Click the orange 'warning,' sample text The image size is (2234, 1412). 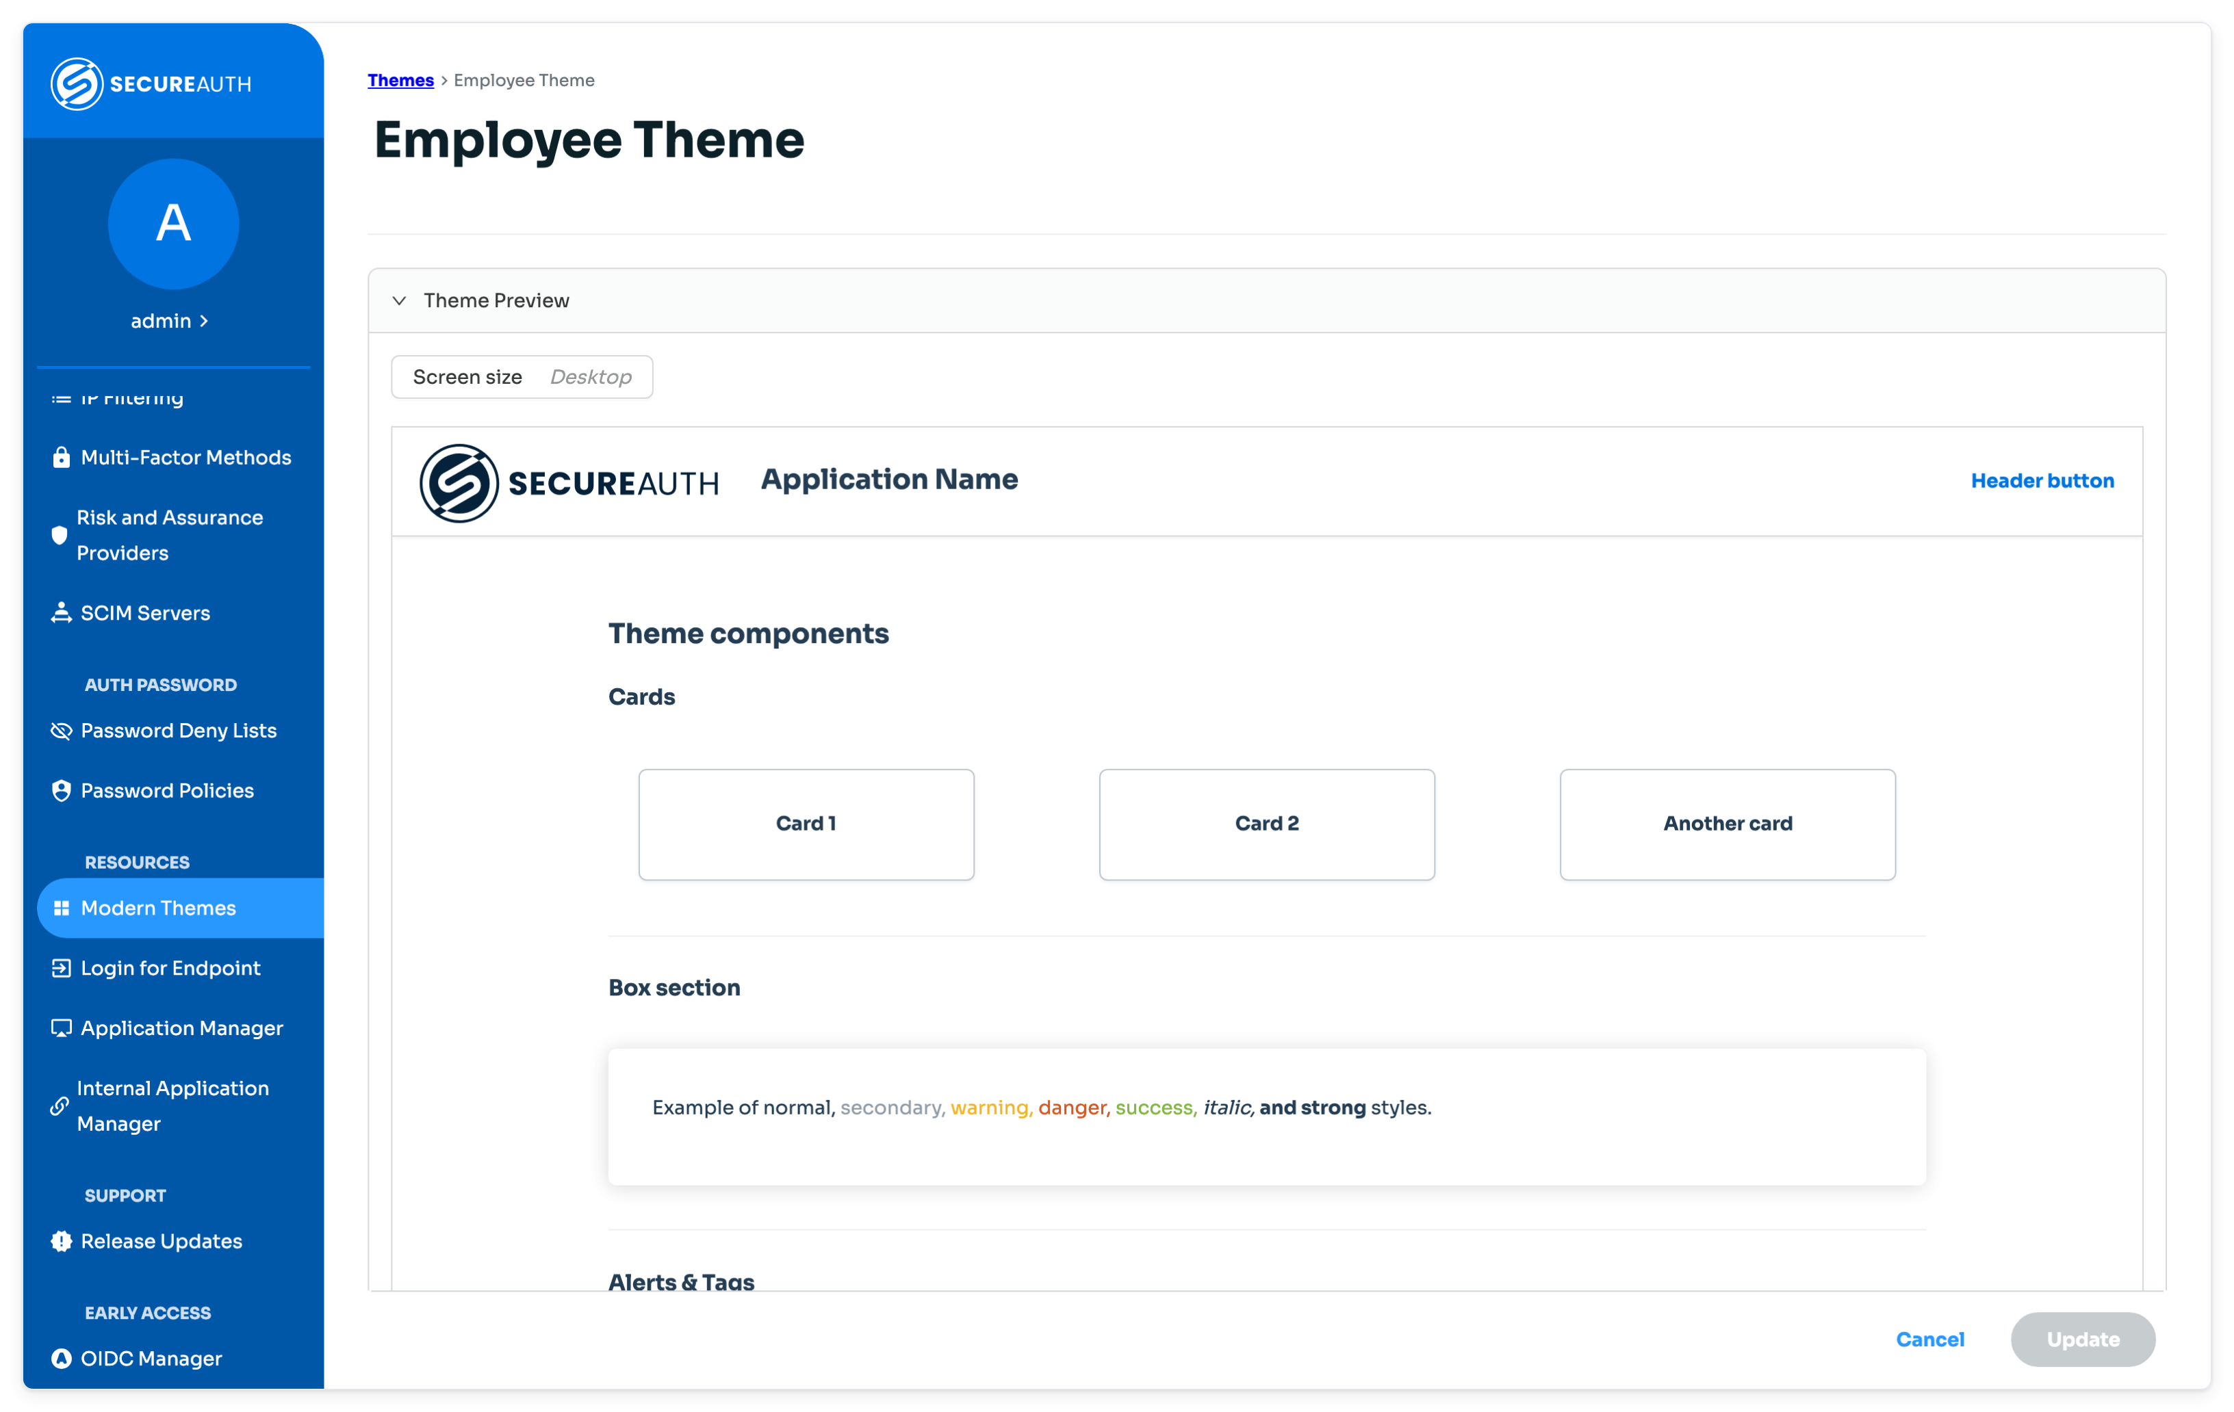pyautogui.click(x=992, y=1108)
